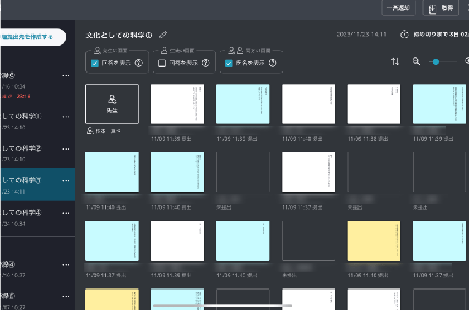Click the 文化としての科学③ title text
Image resolution: width=469 pixels, height=313 pixels.
pyautogui.click(x=119, y=35)
